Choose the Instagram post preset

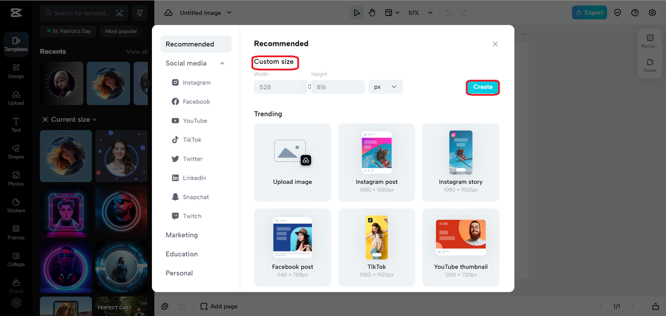click(377, 162)
